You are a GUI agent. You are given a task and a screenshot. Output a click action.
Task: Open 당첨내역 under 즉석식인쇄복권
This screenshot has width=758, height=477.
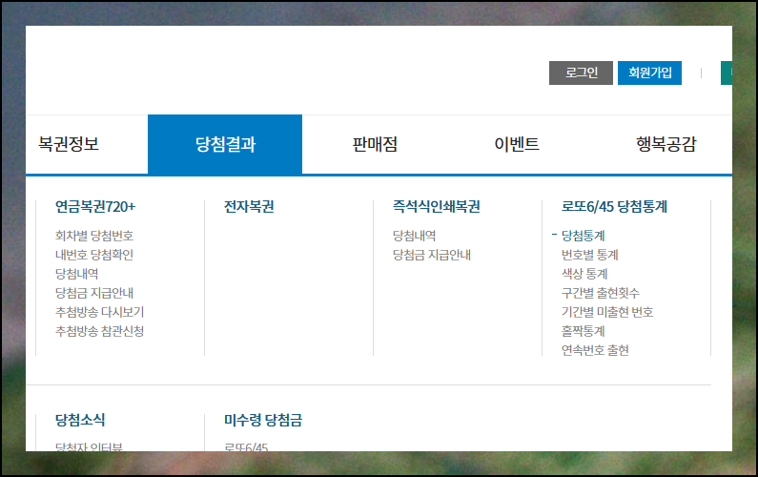click(x=415, y=236)
